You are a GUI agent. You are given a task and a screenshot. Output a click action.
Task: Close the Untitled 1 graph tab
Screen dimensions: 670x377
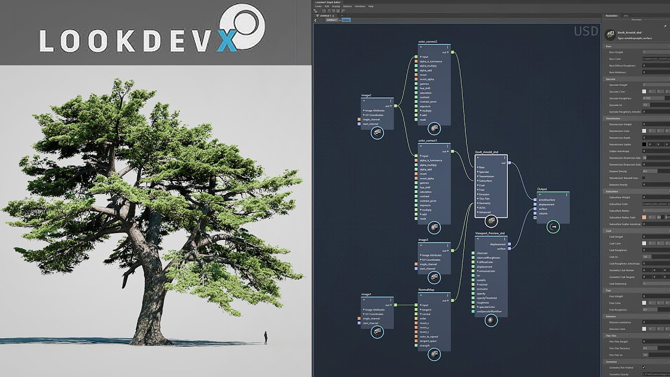(333, 16)
